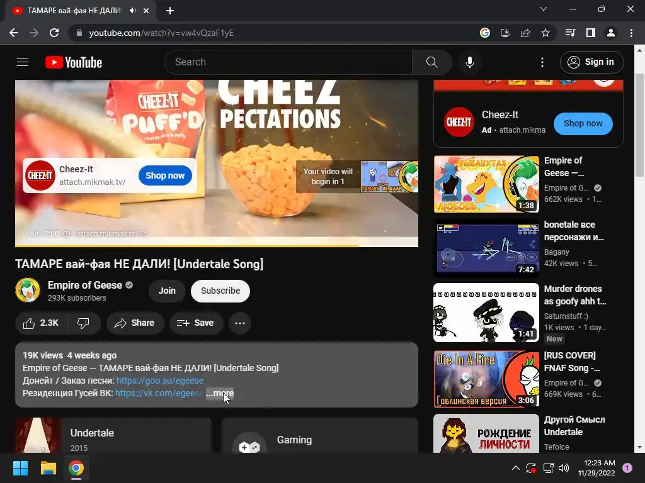Open volume control in system tray
Viewport: 645px width, 483px height.
564,468
